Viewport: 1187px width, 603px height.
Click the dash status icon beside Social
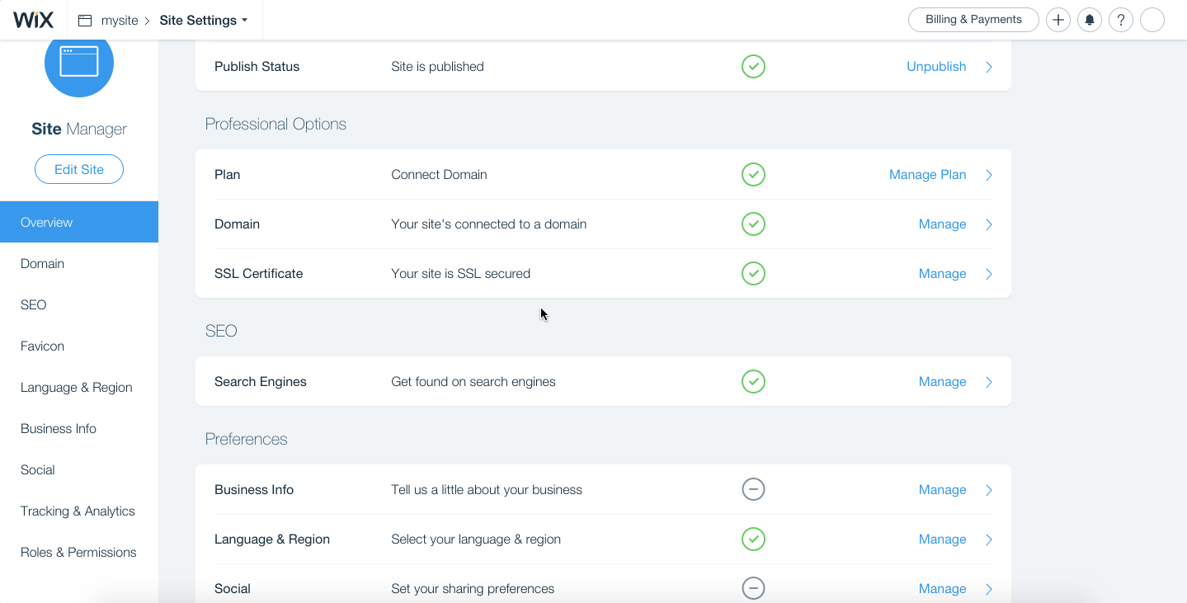point(753,588)
